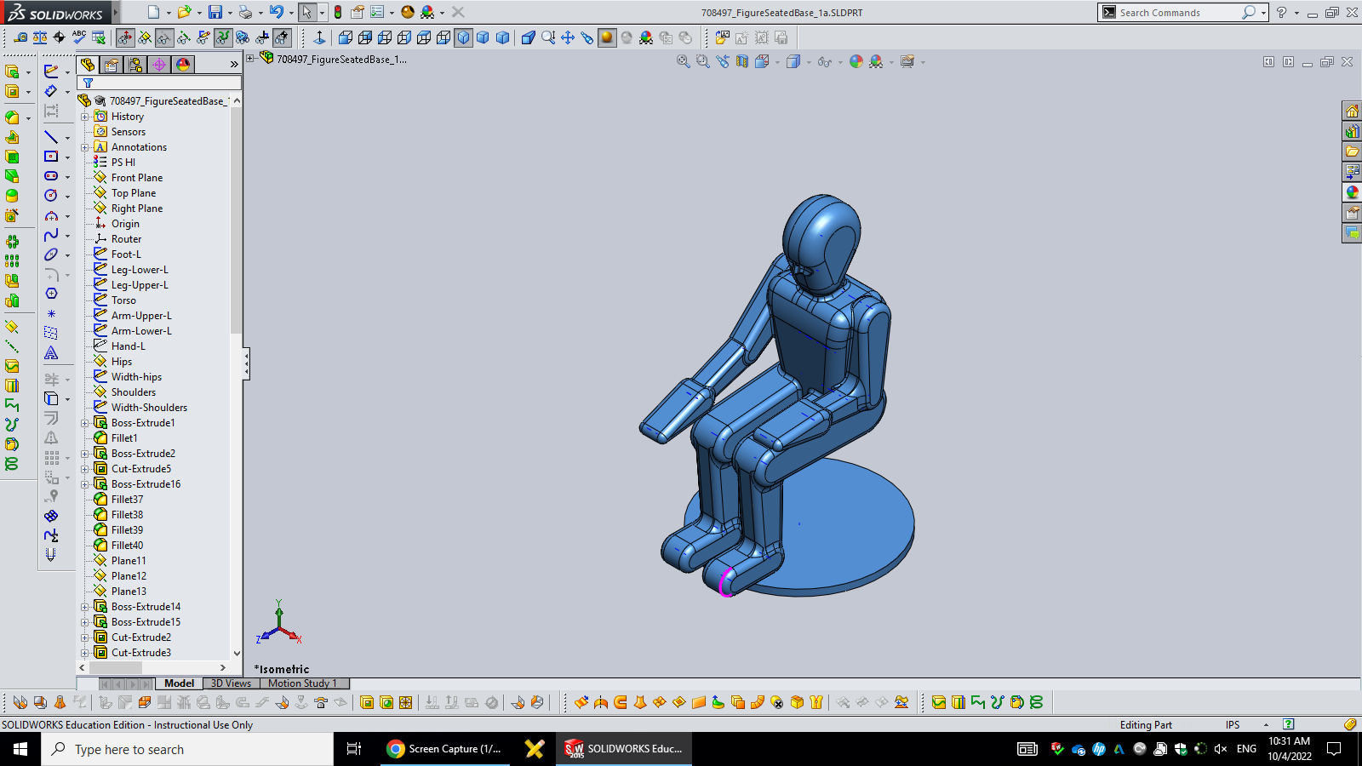Open the Design Library task pane icon

(x=1352, y=131)
